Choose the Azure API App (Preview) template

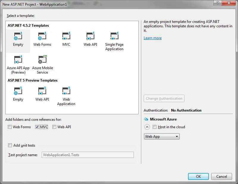point(18,60)
